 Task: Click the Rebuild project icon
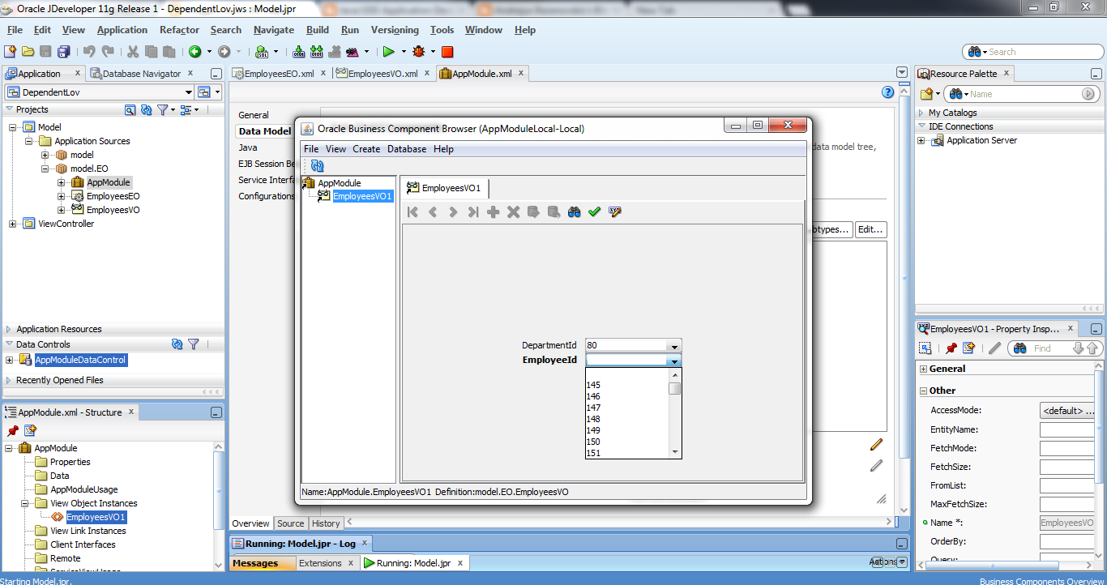point(316,51)
